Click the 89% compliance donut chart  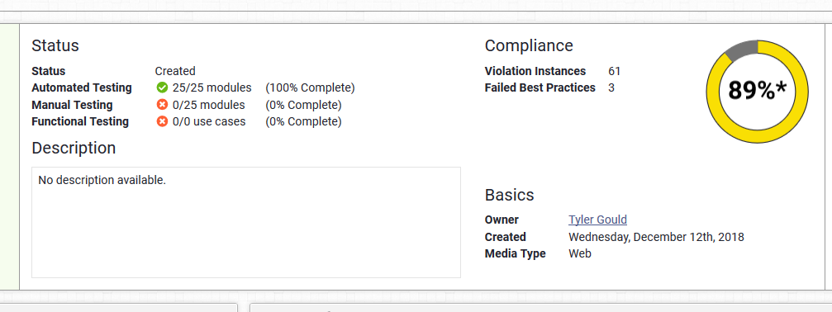coord(757,91)
